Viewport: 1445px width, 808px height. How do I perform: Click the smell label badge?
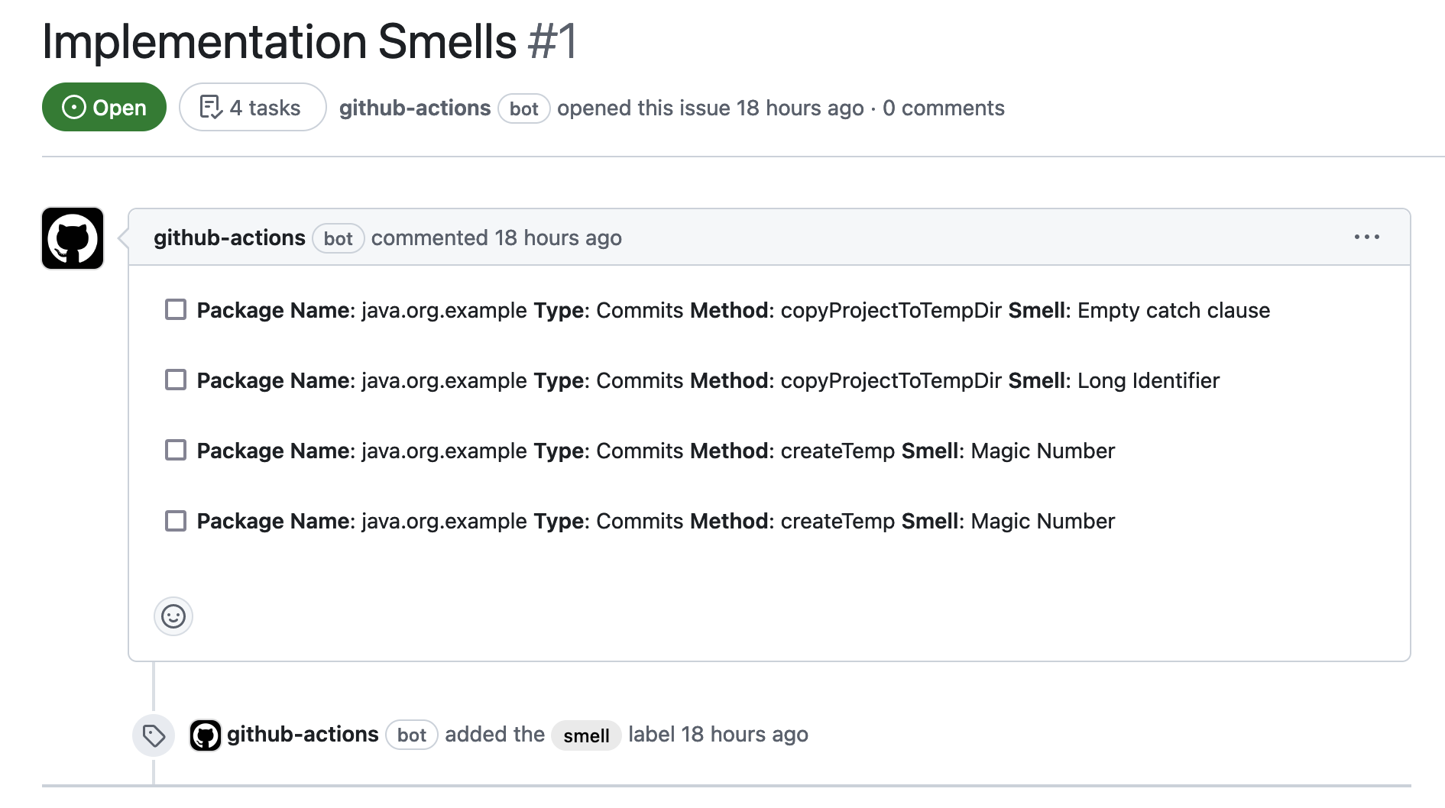[x=586, y=735]
